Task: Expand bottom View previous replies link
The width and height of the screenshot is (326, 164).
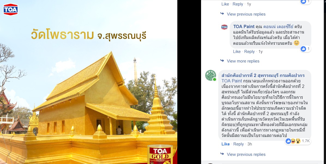Action: coord(246,154)
